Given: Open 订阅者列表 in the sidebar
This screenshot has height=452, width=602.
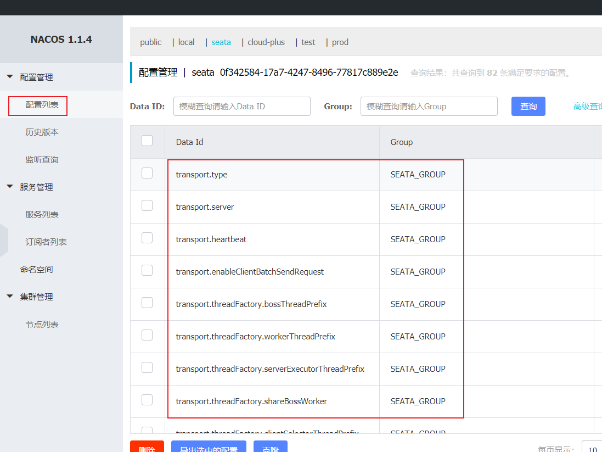Looking at the screenshot, I should pos(46,242).
